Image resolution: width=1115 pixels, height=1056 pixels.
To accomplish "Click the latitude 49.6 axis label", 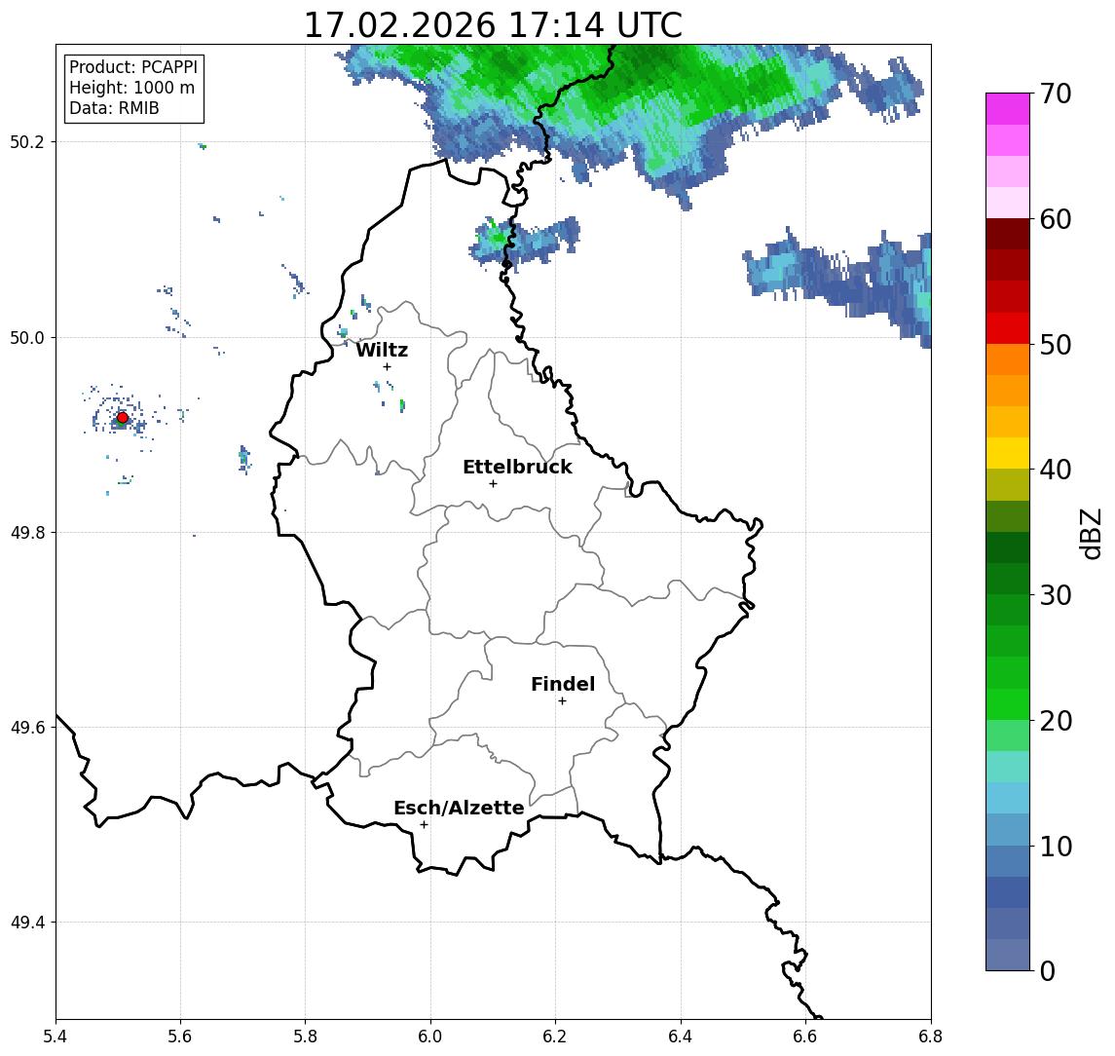I will [x=27, y=728].
